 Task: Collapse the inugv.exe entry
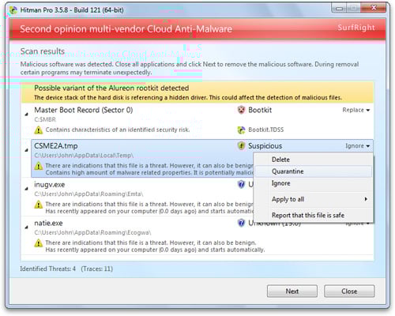point(27,189)
